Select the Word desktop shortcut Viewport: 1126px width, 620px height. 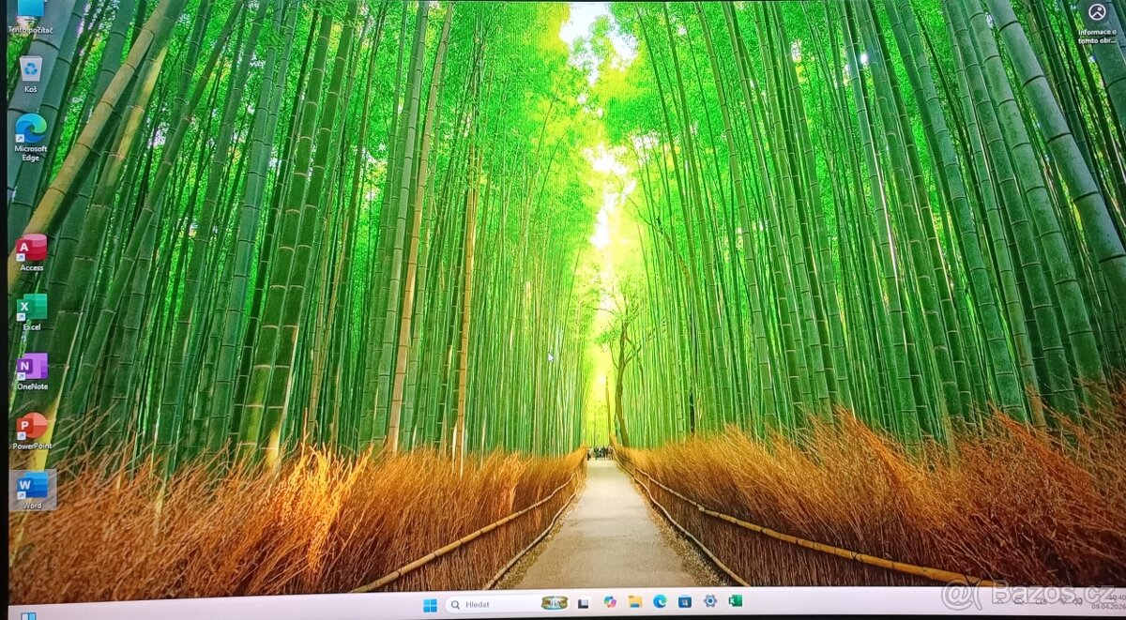(32, 487)
